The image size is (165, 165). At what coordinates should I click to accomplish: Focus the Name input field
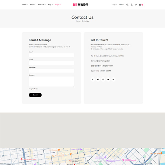51,55
